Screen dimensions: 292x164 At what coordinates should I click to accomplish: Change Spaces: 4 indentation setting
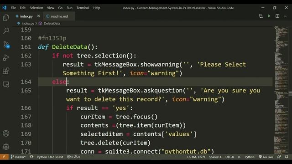coord(215,157)
